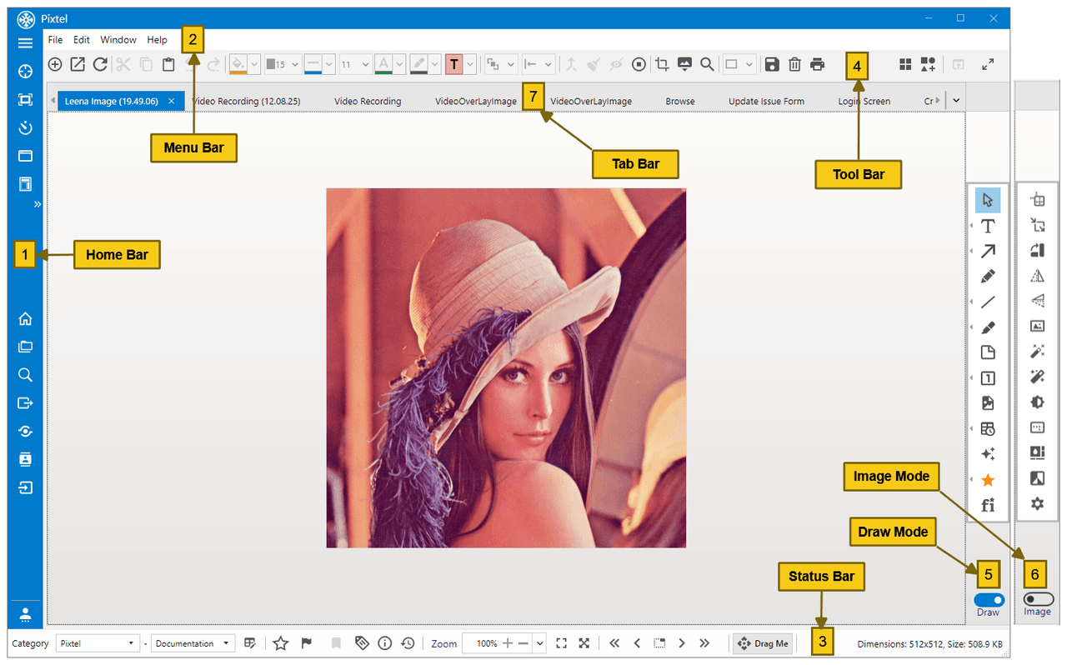Select the Arrow drawing tool
The height and width of the screenshot is (665, 1067).
988,251
